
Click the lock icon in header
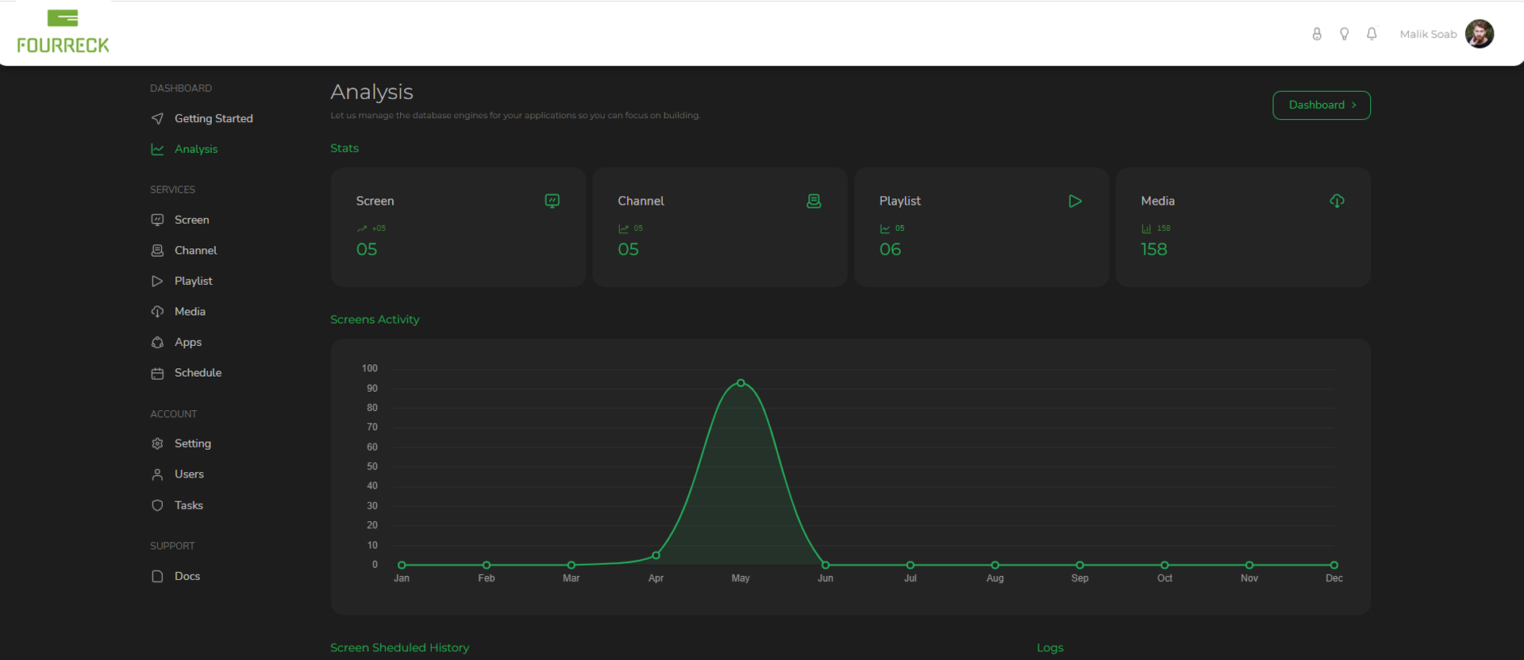click(1317, 34)
